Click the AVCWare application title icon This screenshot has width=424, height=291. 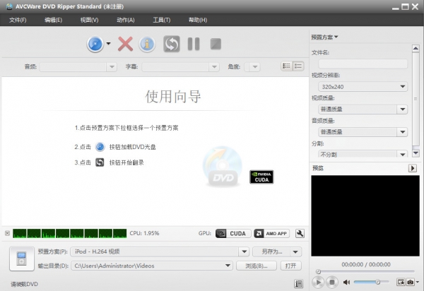pos(9,6)
